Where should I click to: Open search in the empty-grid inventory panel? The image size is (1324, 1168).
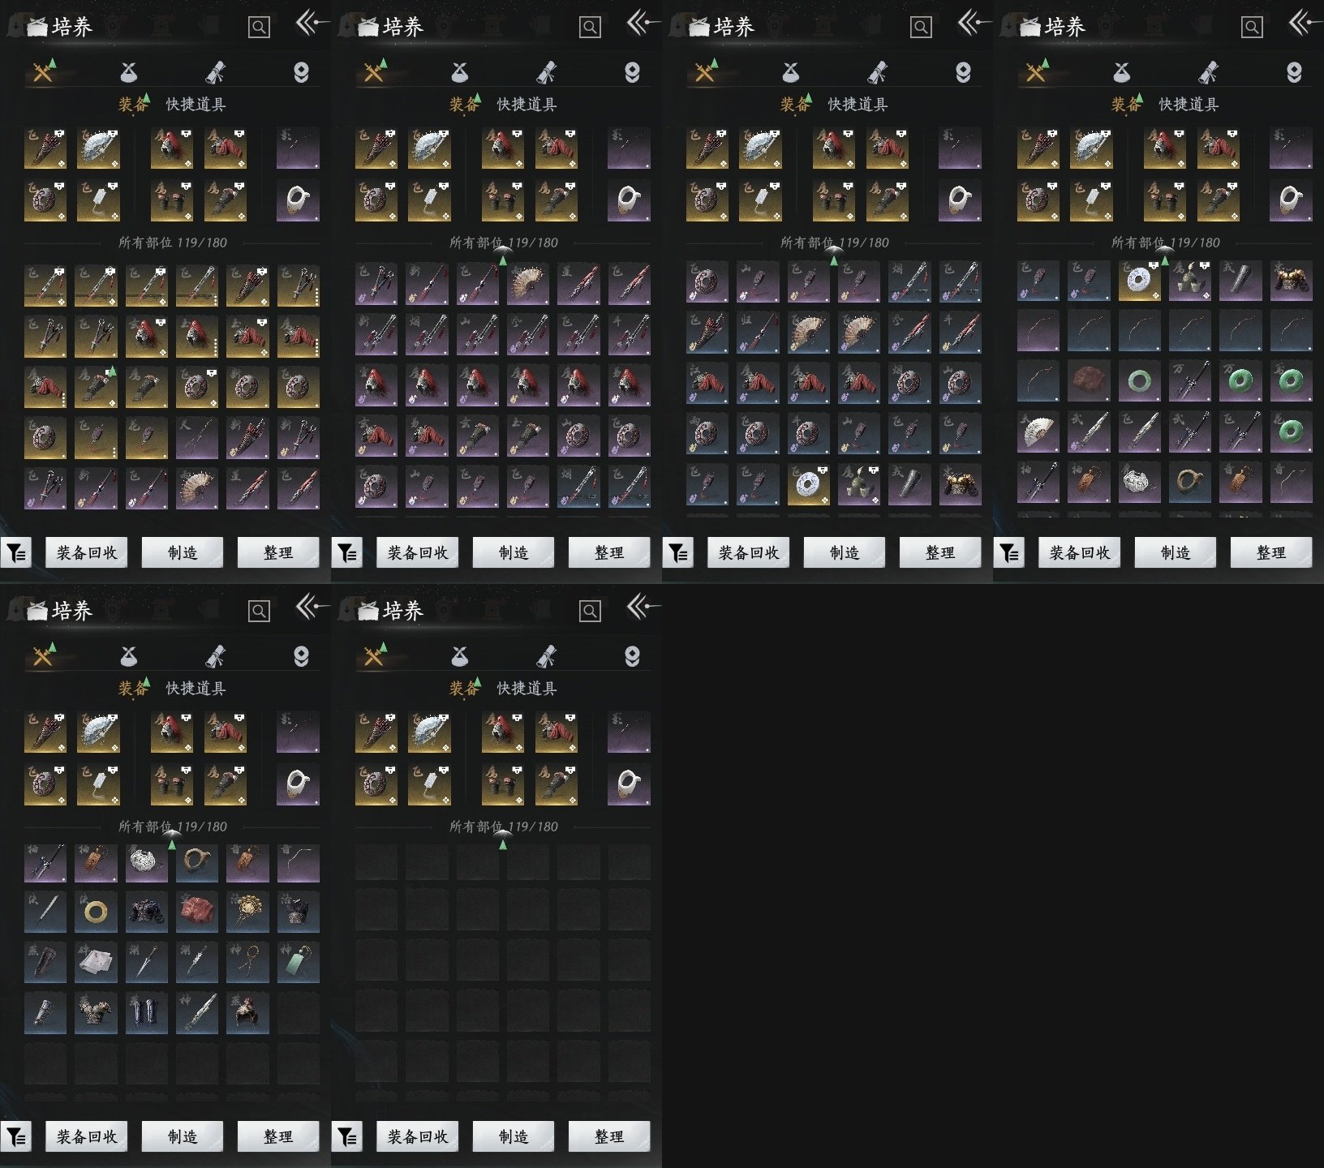590,611
